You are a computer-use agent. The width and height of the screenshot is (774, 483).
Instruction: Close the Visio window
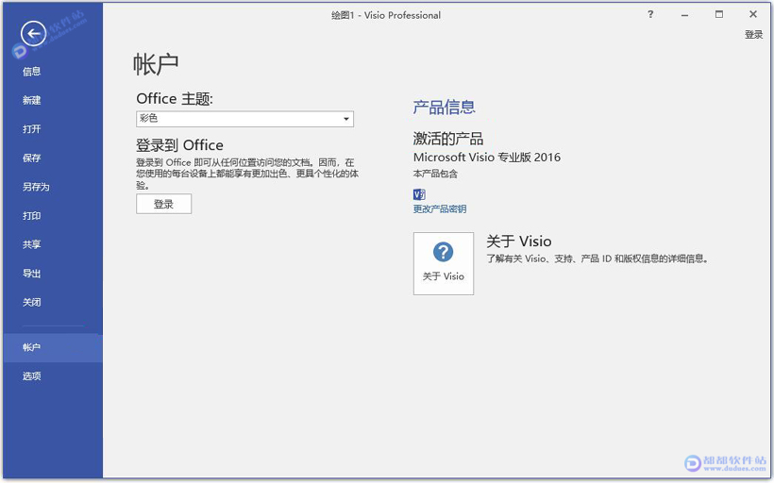(753, 15)
